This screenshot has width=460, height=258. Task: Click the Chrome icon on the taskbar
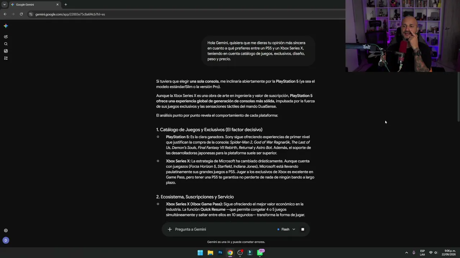(230, 253)
